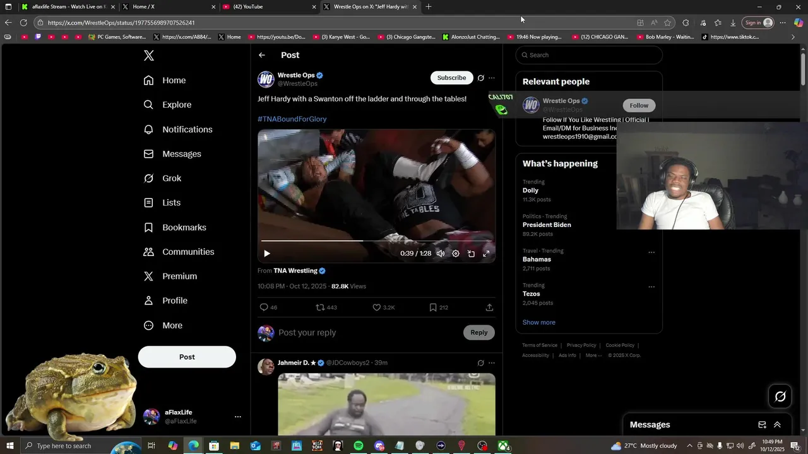Viewport: 808px width, 454px height.
Task: Share the Wrestle Ops post
Action: click(x=489, y=308)
